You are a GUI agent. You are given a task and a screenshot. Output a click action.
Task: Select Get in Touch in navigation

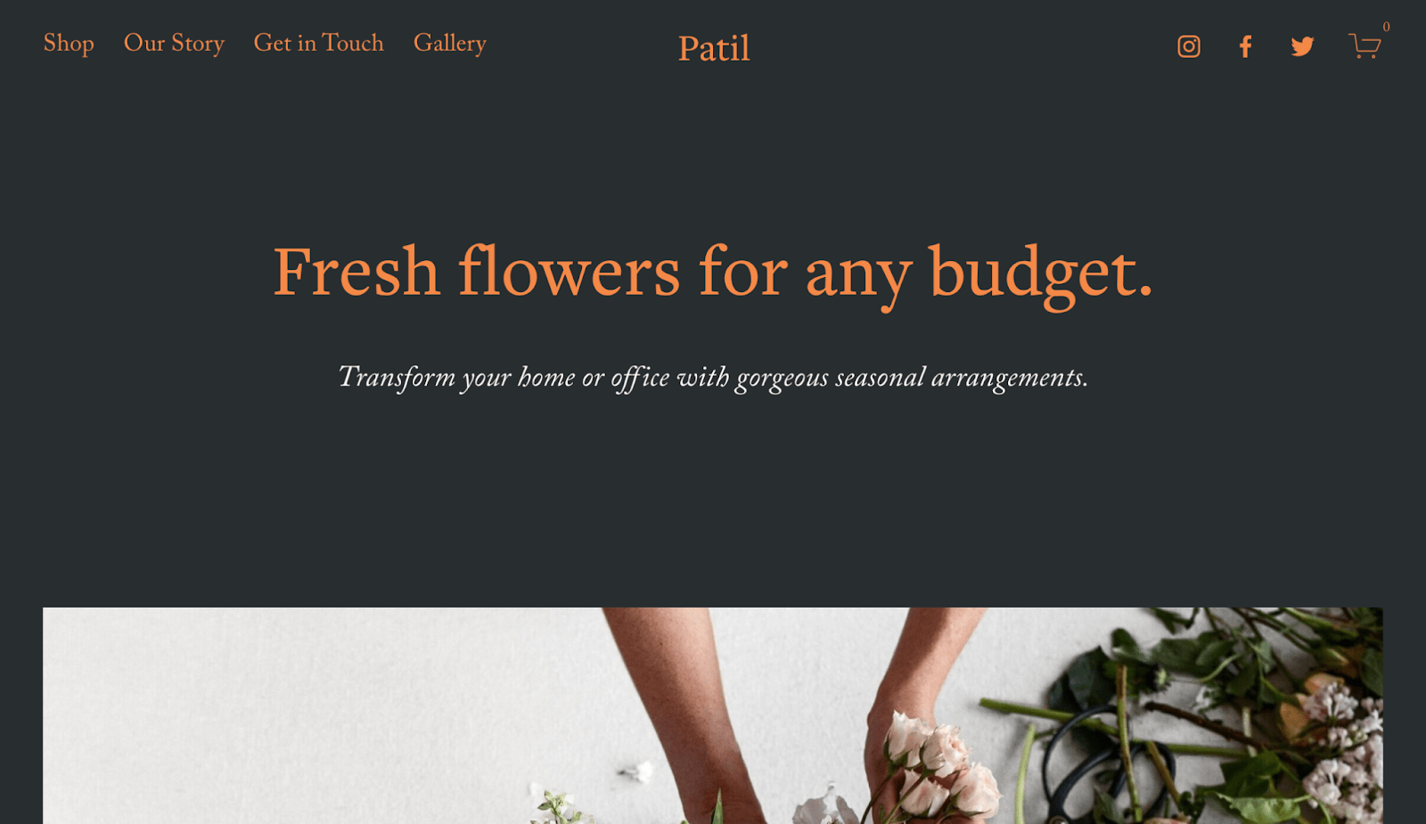click(318, 43)
